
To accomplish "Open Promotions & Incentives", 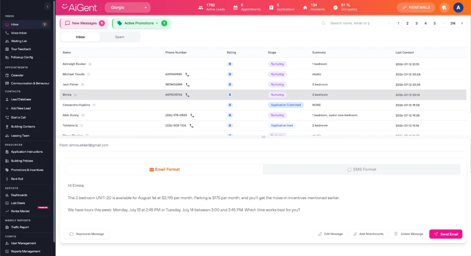I will 27,170.
